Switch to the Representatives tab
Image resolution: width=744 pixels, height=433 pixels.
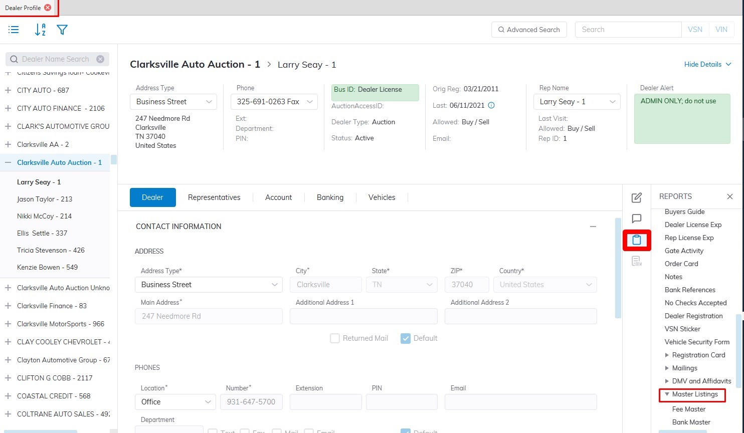pos(214,197)
